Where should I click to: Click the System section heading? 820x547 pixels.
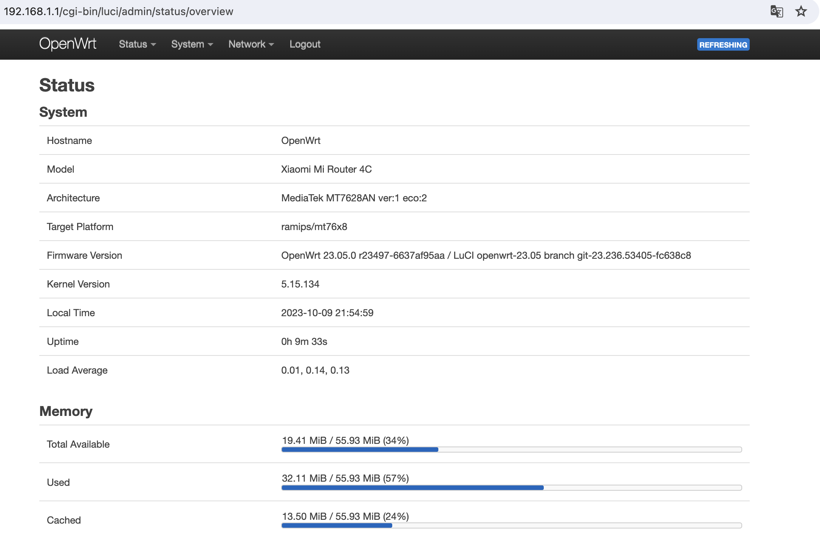click(x=63, y=112)
